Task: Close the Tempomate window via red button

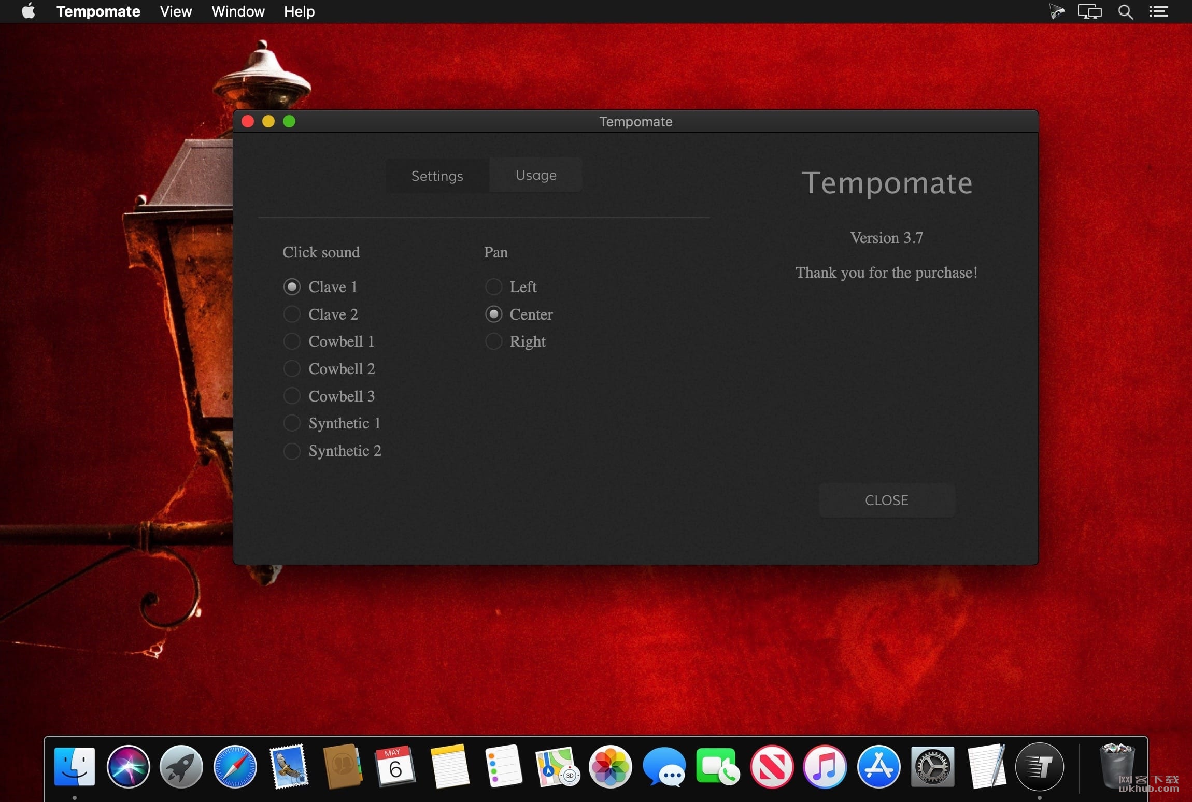Action: pyautogui.click(x=248, y=121)
